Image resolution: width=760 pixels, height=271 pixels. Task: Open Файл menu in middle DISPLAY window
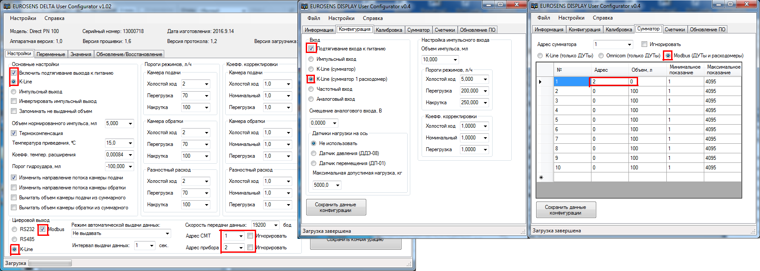pos(314,18)
